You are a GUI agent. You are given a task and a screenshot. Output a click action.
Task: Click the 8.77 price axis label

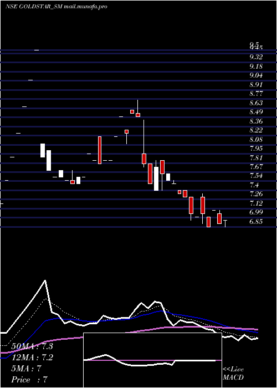pyautogui.click(x=256, y=94)
